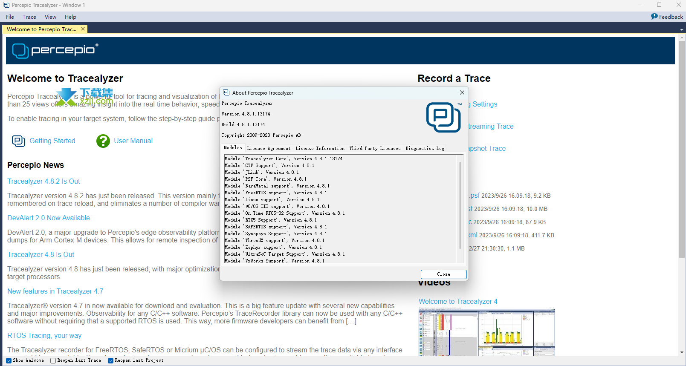Open the Getting Started link

pos(52,141)
